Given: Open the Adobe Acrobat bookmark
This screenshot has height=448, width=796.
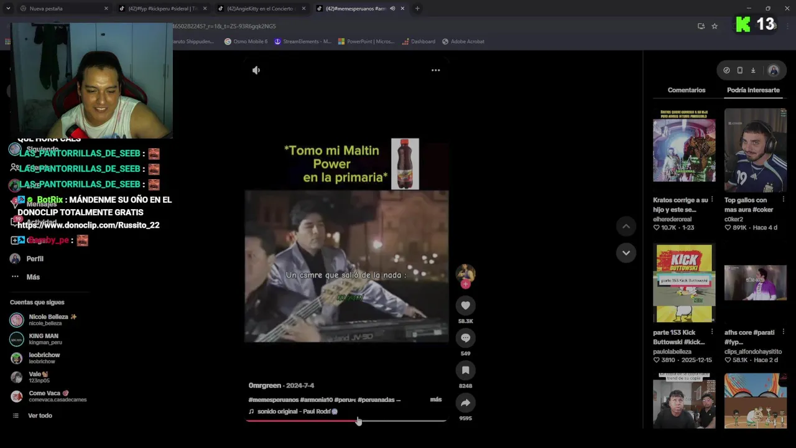Looking at the screenshot, I should point(463,42).
